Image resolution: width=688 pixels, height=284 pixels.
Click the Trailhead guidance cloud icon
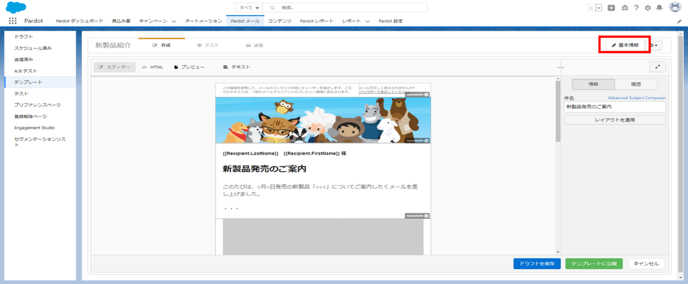click(x=624, y=8)
